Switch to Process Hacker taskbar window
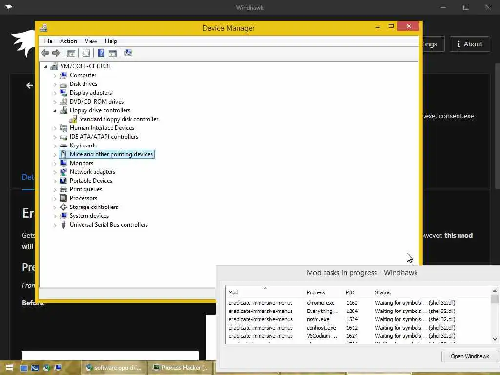This screenshot has width=500, height=375. tap(181, 368)
